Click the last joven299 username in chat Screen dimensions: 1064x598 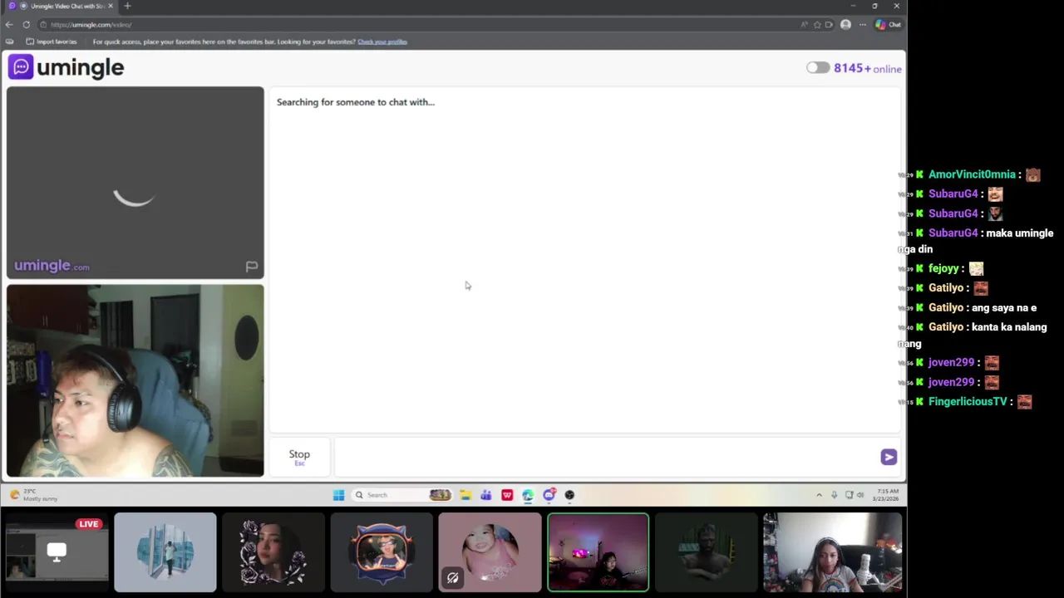951,382
